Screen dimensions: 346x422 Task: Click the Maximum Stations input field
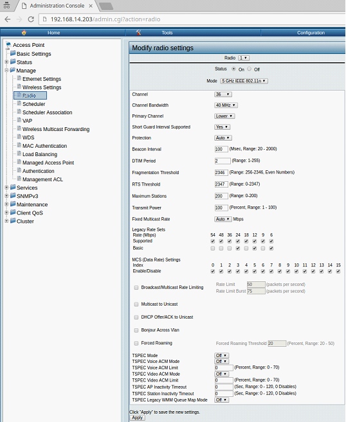tap(221, 196)
